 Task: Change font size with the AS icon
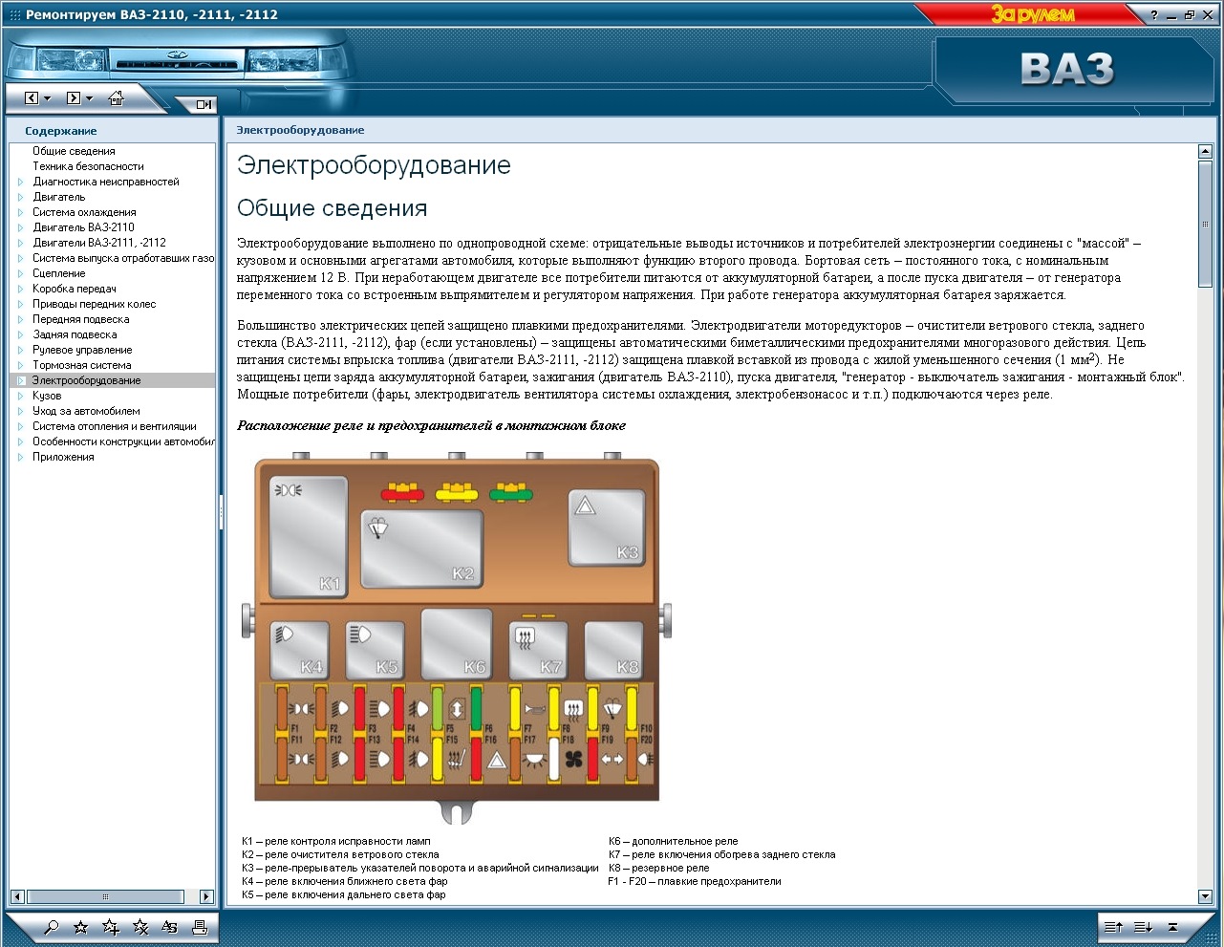169,927
